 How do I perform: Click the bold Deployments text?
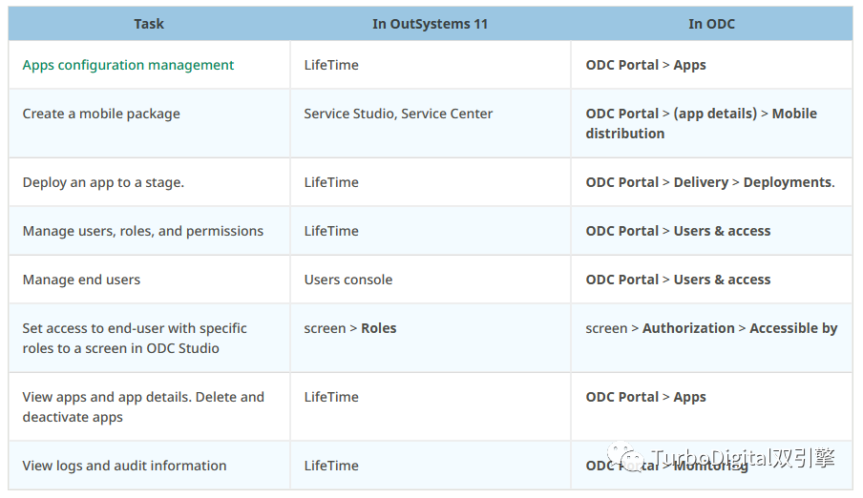(789, 182)
